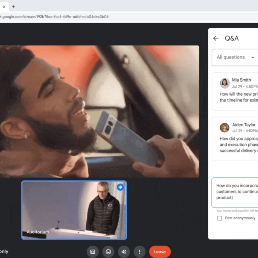Select Aiden Taylor's question text
Screen dimensions: 258x258
pyautogui.click(x=239, y=144)
